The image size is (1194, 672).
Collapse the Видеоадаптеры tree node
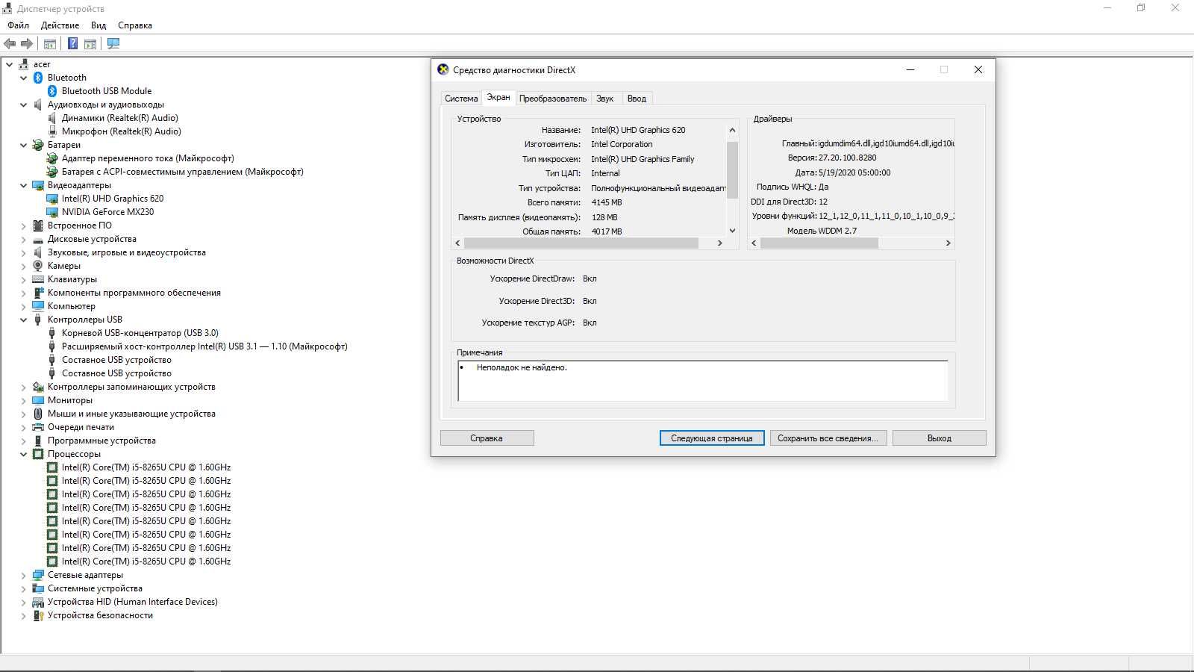(24, 185)
